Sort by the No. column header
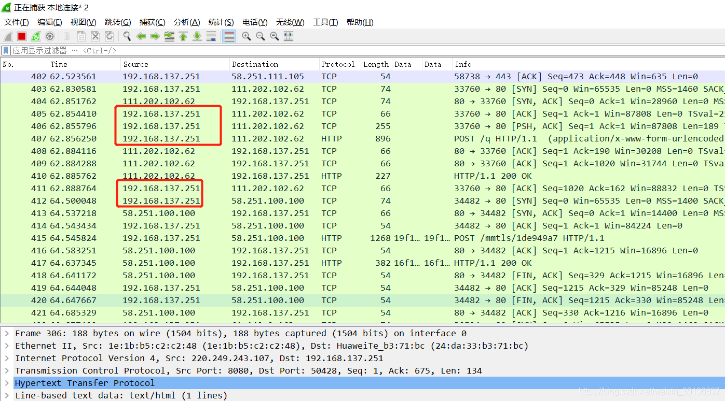Screen dimensions: 725x401 [x=24, y=64]
